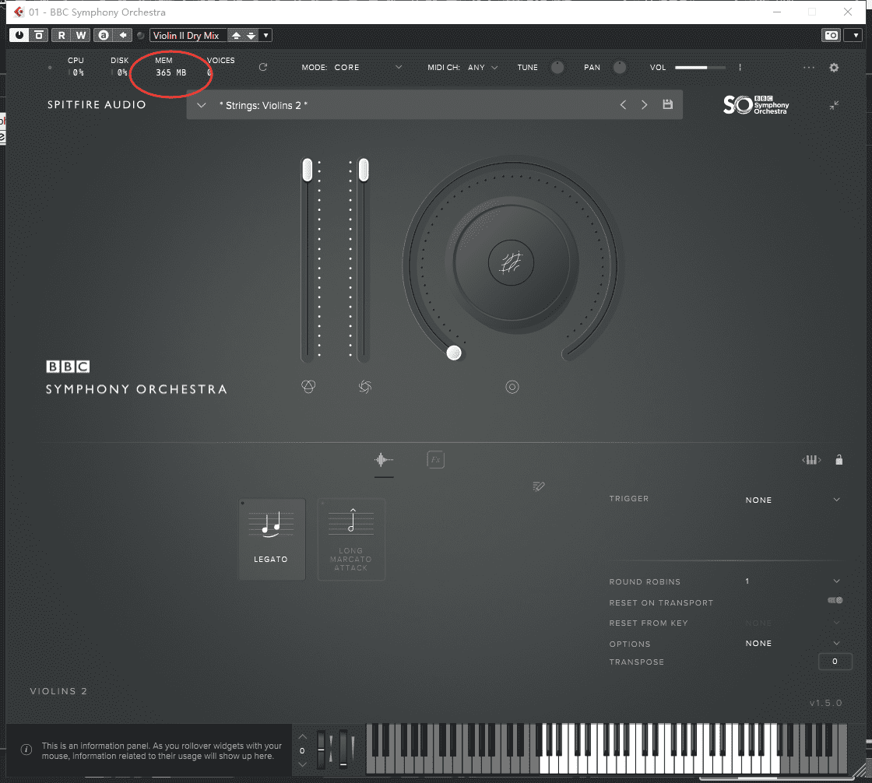Select Long Marcato Attack articulation

[x=351, y=539]
